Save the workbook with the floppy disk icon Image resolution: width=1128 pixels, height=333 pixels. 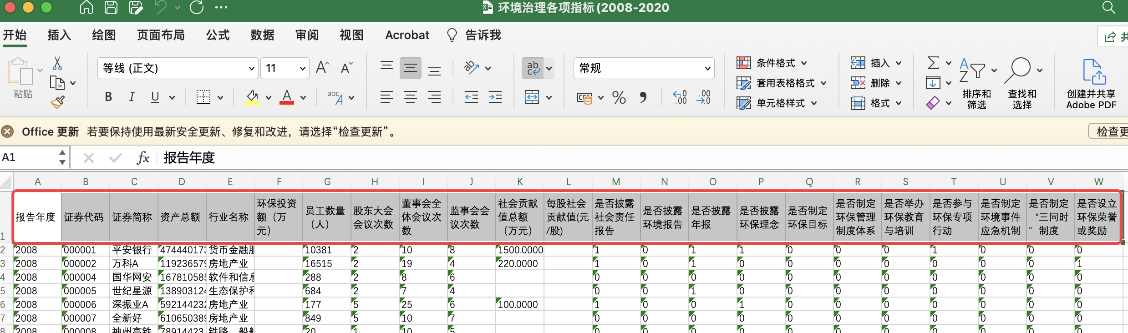(x=111, y=7)
